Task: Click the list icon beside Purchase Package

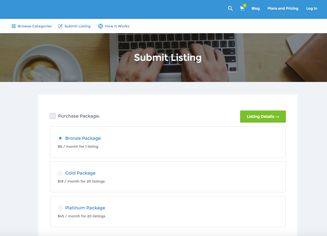Action: [x=53, y=116]
